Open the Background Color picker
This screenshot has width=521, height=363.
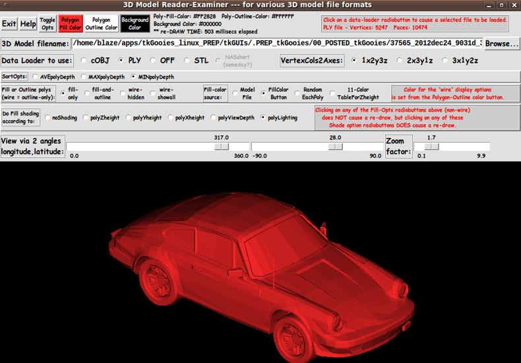tap(135, 24)
